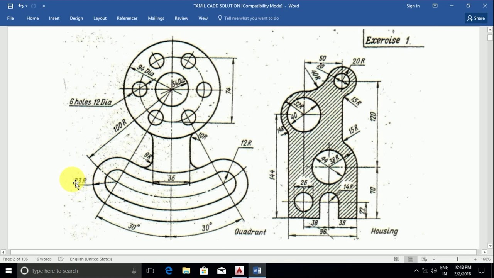Open the Design ribbon tab
Image resolution: width=494 pixels, height=278 pixels.
coord(76,18)
